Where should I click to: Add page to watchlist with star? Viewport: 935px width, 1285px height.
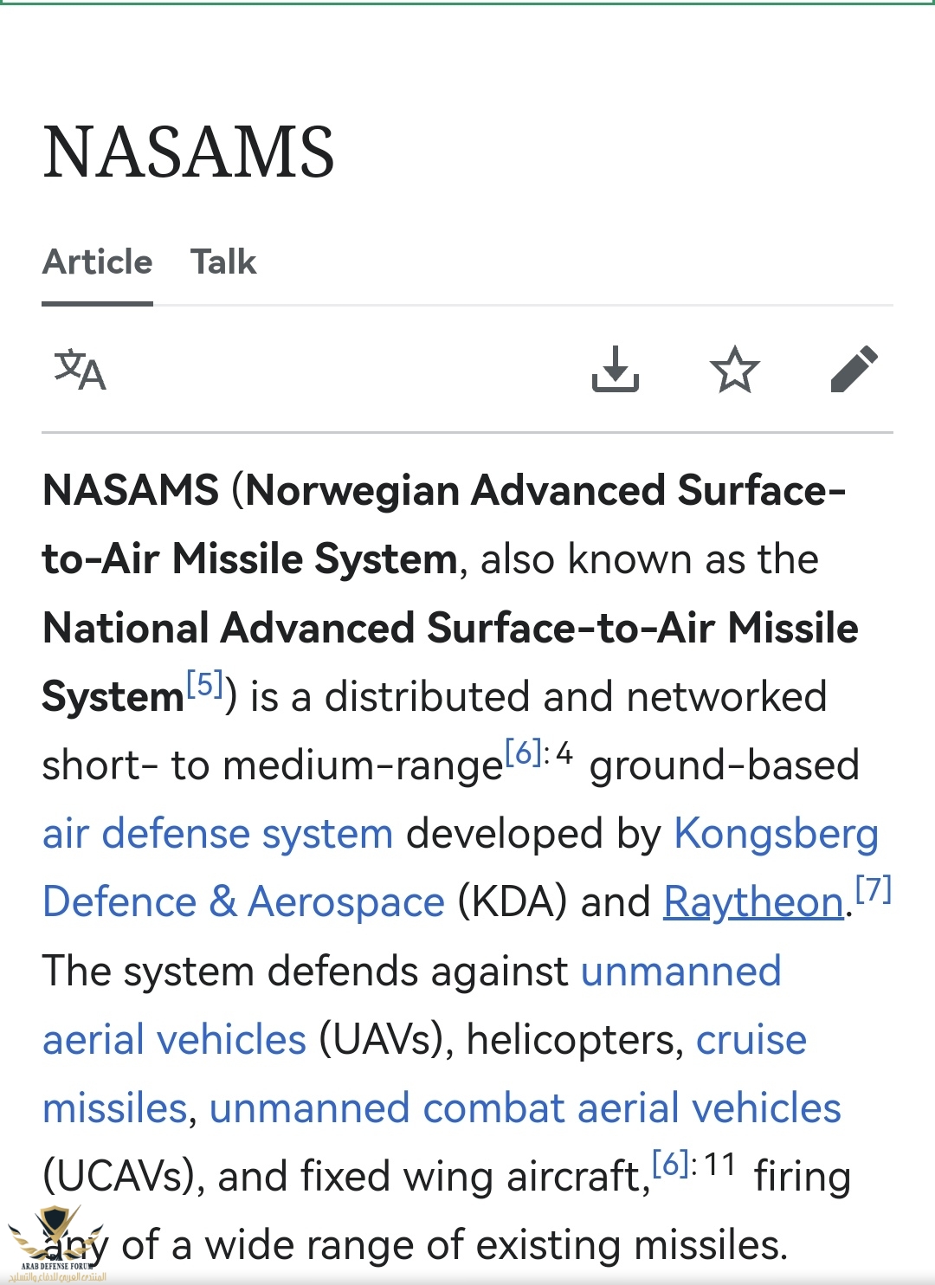pyautogui.click(x=734, y=370)
